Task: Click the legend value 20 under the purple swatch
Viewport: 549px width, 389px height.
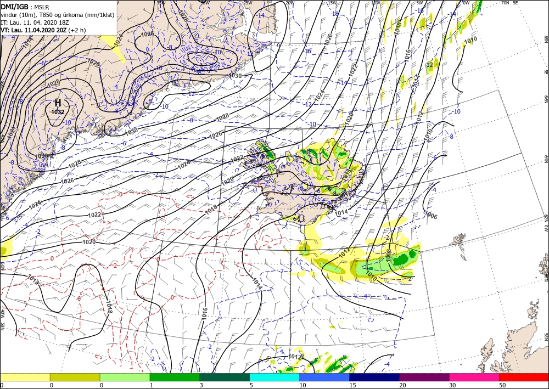Action: [x=403, y=385]
